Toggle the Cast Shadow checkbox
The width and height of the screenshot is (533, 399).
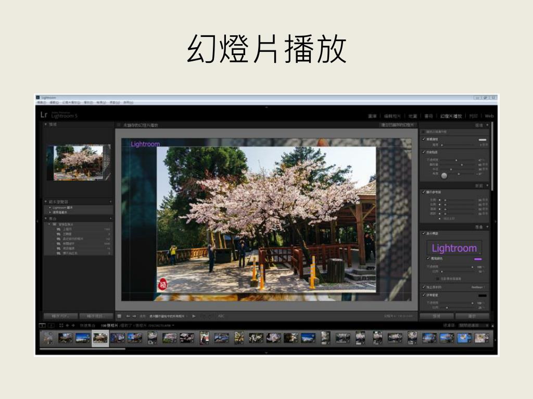[423, 152]
